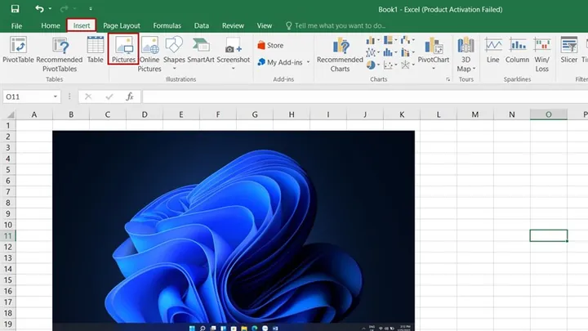Switch to the Home tab
The width and height of the screenshot is (588, 331).
(x=51, y=25)
